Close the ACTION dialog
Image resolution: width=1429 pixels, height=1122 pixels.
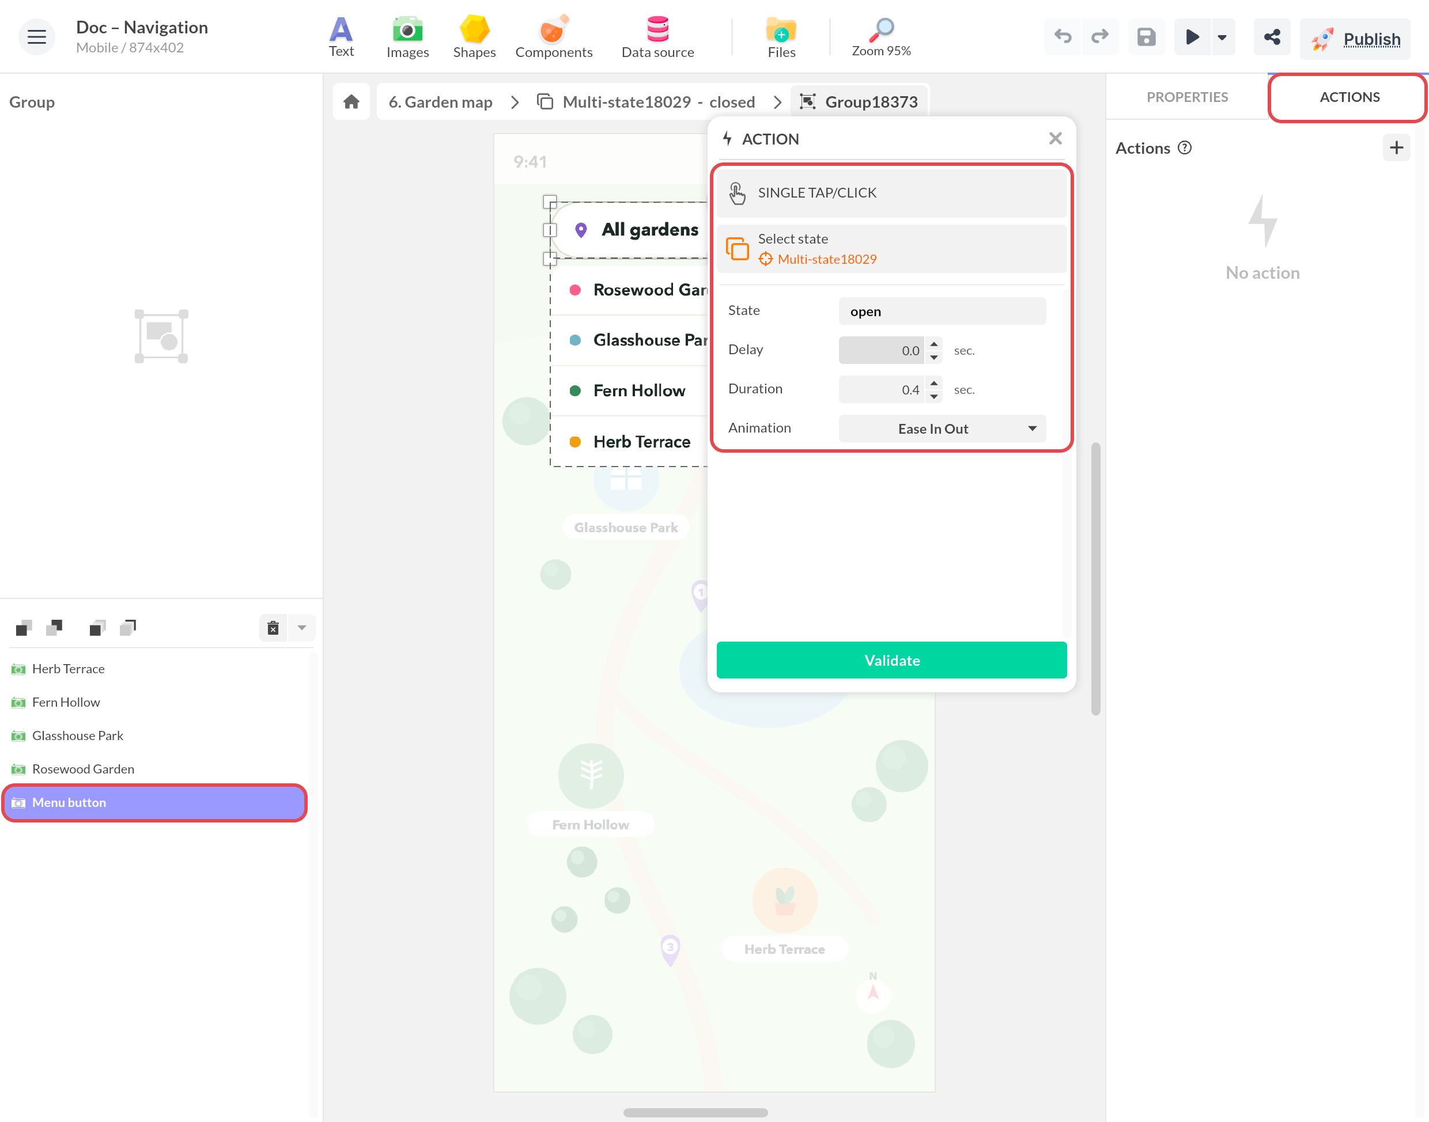(1055, 139)
